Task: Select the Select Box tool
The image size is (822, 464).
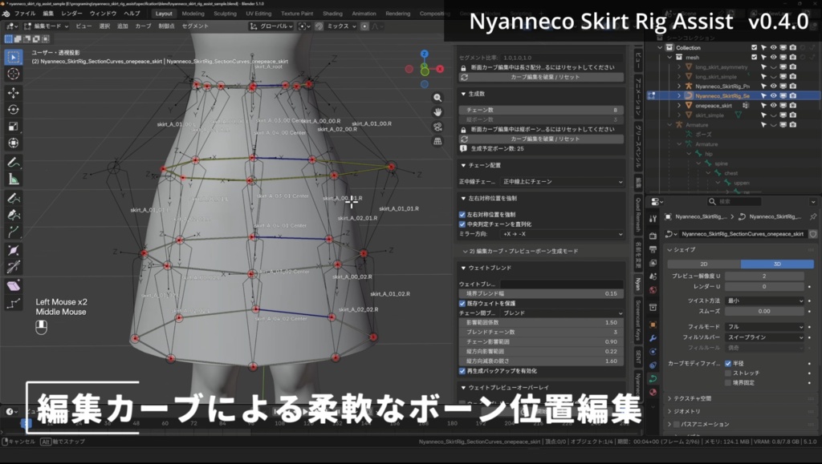Action: [14, 57]
